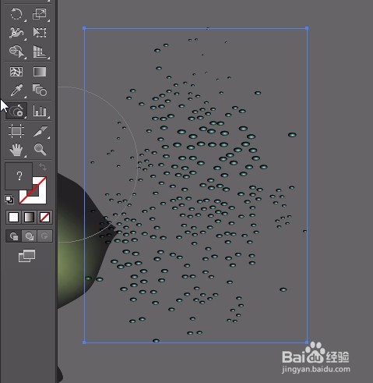The height and width of the screenshot is (383, 373).
Task: Enable Draw Normal mode
Action: 14,236
